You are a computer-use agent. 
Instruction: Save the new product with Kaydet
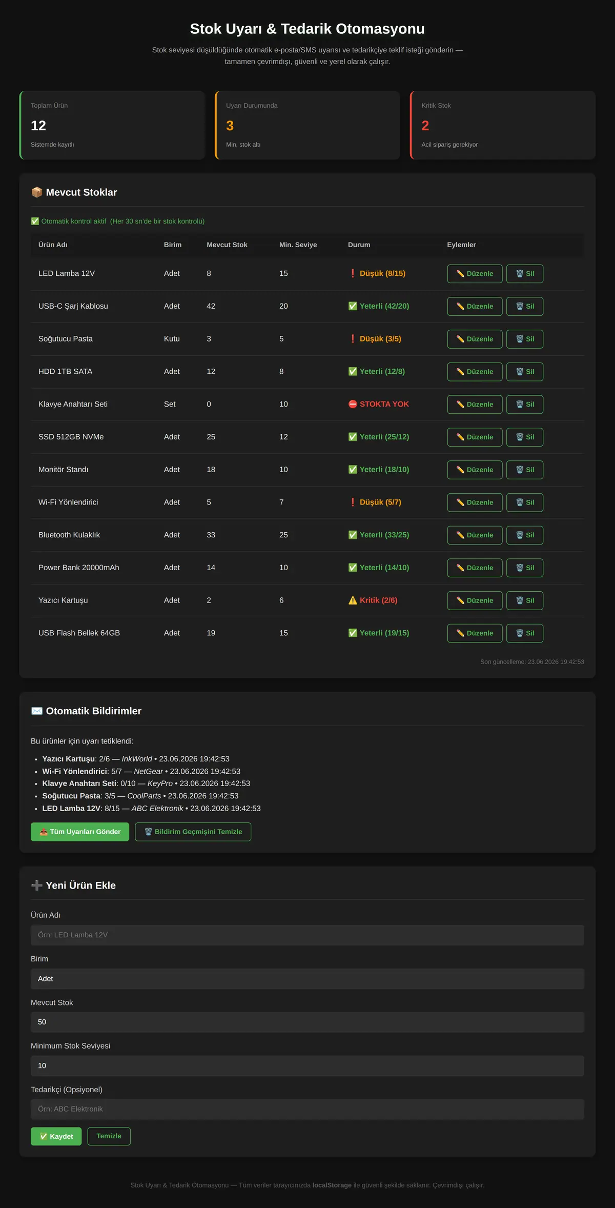point(56,1136)
